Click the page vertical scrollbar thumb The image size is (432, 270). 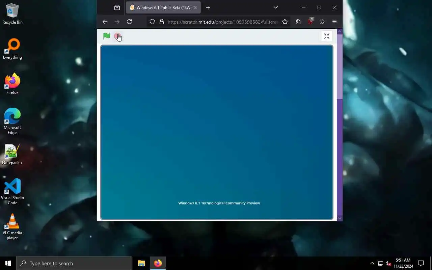tap(340, 66)
